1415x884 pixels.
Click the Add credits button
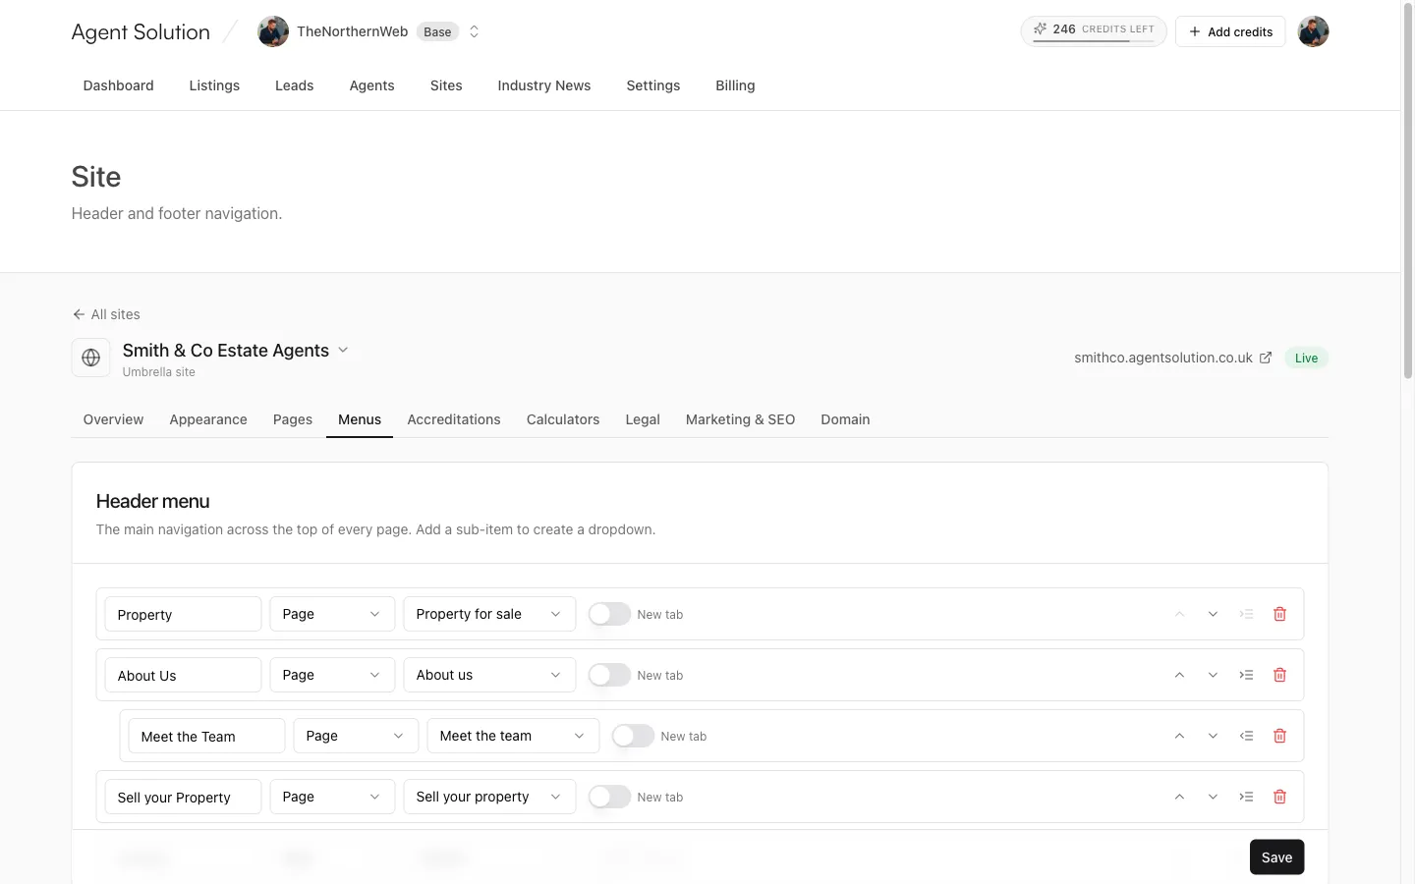(1230, 31)
